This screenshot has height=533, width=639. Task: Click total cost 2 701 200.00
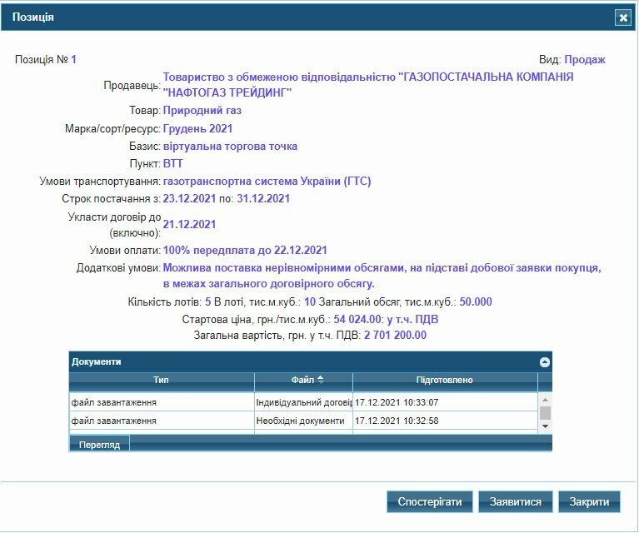[395, 336]
